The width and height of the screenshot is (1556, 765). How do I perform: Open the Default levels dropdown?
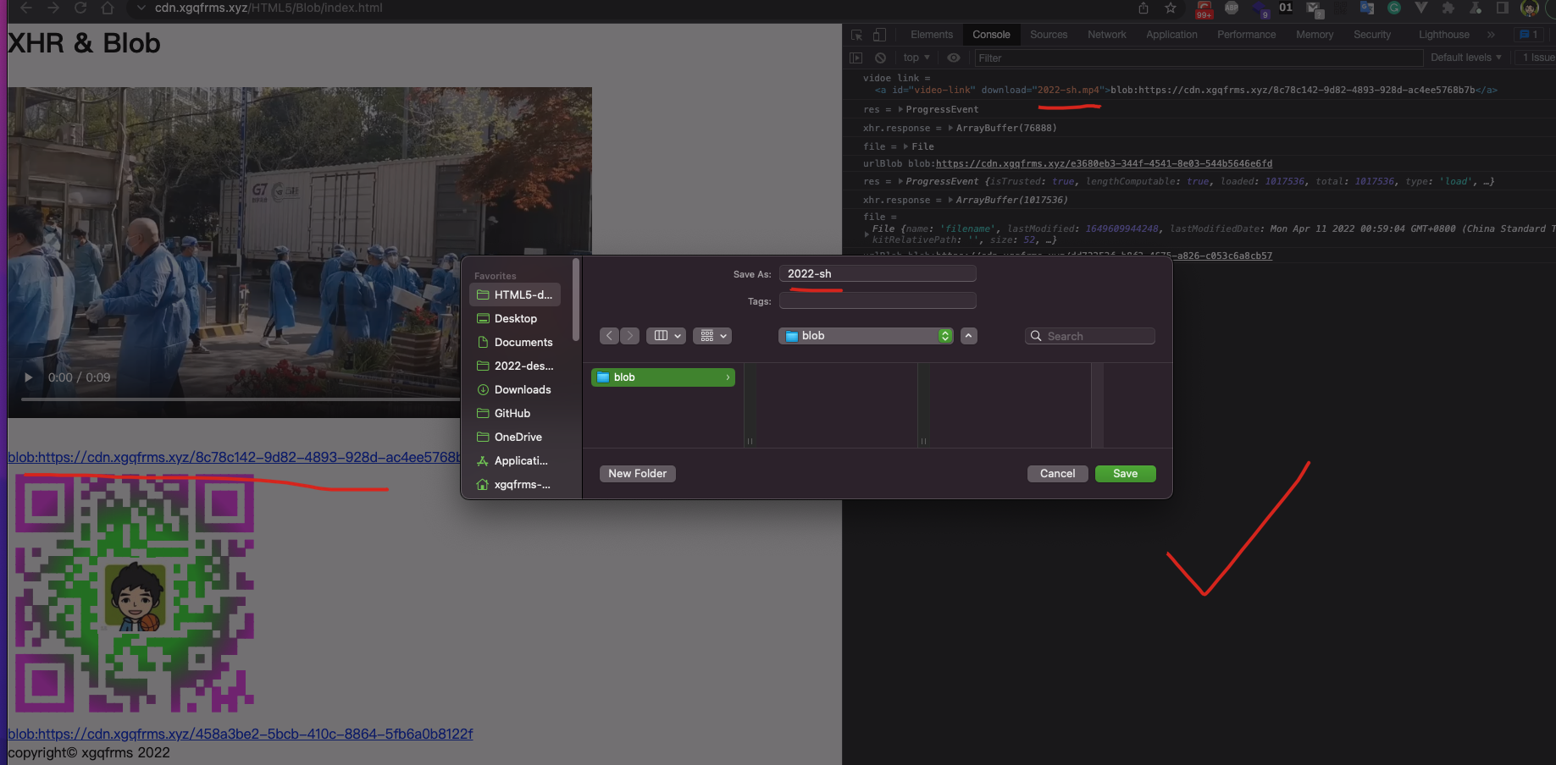tap(1465, 58)
